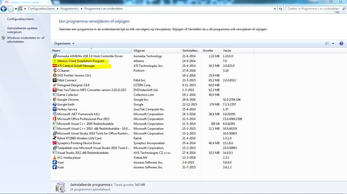Open Geïnstalleerde updates weergeven link
Viewport: 347px width, 194px height.
click(x=22, y=30)
